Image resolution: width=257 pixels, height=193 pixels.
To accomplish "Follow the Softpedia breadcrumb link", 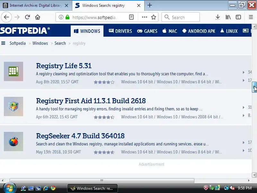I will click(x=18, y=43).
